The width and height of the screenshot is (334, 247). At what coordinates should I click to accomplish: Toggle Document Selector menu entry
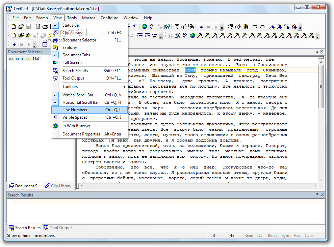(89, 40)
